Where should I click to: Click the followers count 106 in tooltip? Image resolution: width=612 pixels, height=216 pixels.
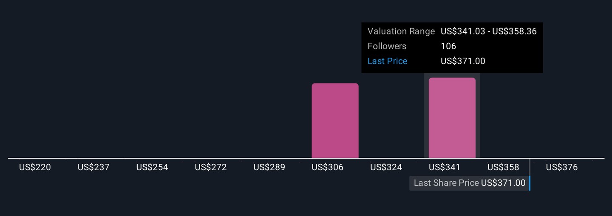pos(448,46)
